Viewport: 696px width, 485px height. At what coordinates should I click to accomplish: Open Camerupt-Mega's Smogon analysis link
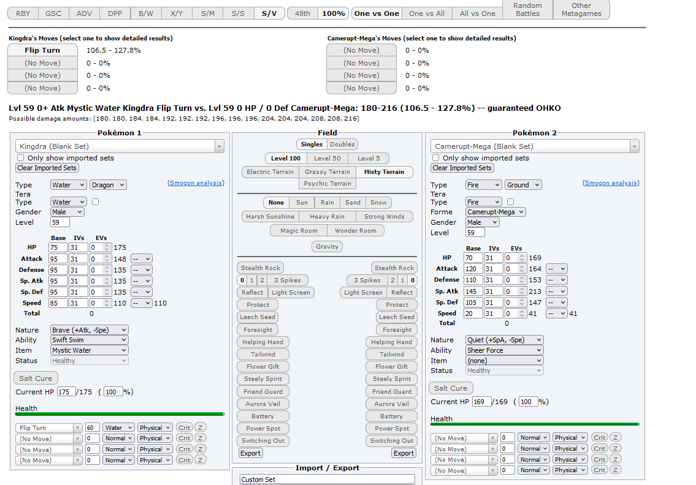(x=611, y=183)
